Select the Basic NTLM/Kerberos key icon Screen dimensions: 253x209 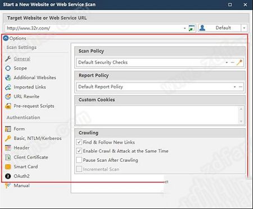tap(8, 138)
